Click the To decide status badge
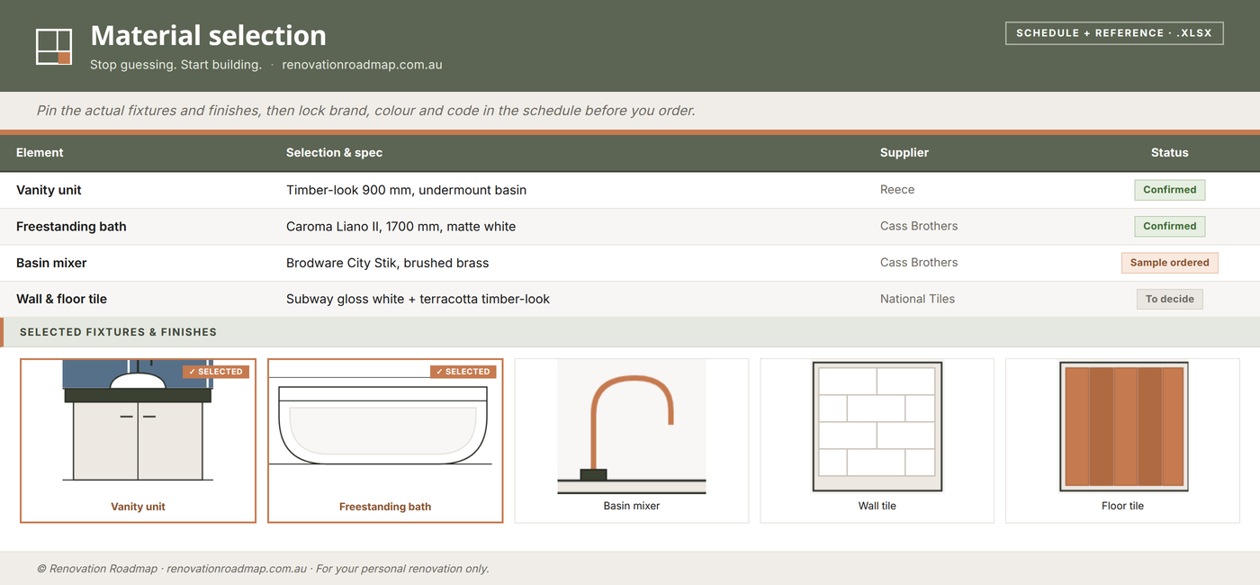The width and height of the screenshot is (1260, 585). click(x=1169, y=299)
